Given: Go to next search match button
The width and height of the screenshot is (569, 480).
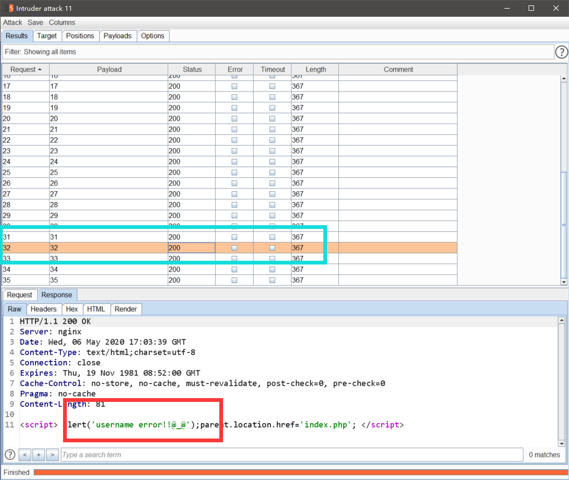Looking at the screenshot, I should pos(52,455).
